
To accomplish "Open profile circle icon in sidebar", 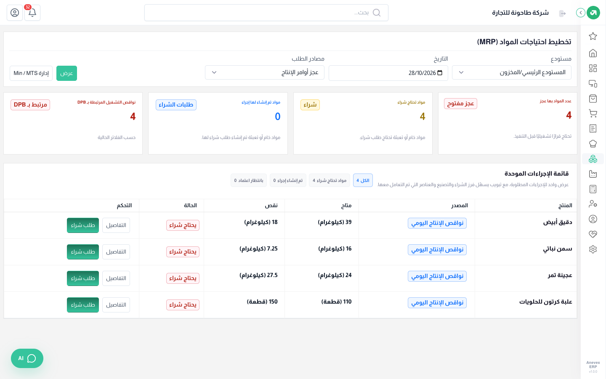I will [593, 219].
